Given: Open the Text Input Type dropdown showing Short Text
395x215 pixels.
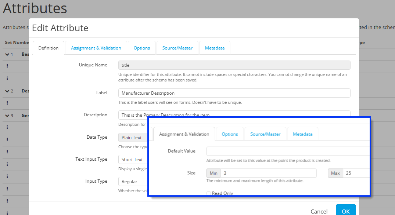Looking at the screenshot, I should [133, 160].
